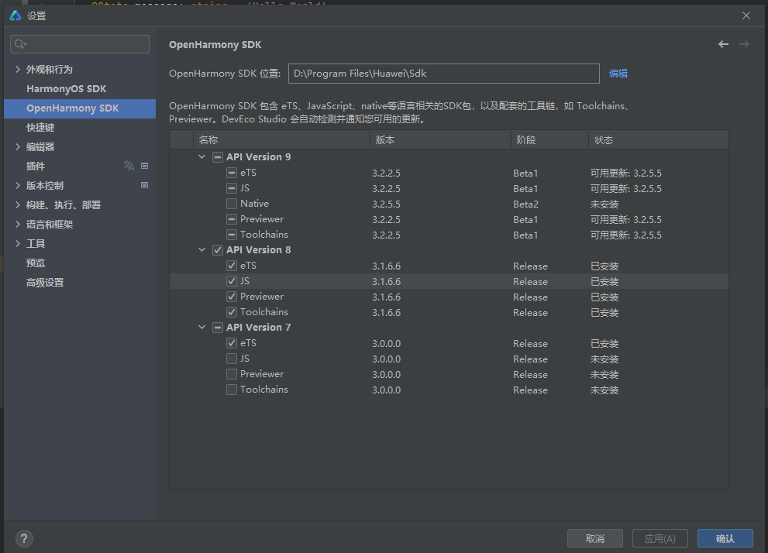The width and height of the screenshot is (768, 553).
Task: Click the 阶段 column header
Action: click(x=549, y=140)
